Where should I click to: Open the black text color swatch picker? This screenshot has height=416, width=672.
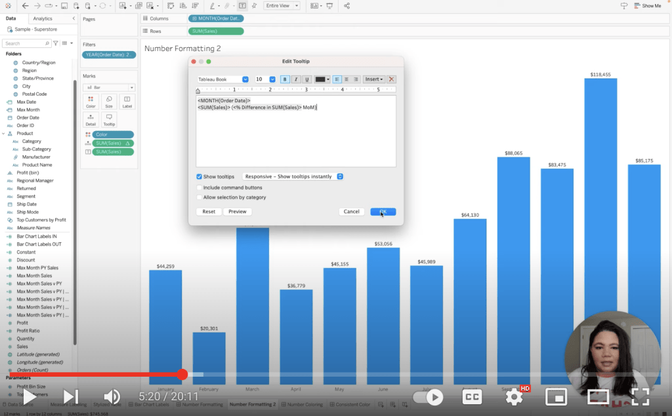pyautogui.click(x=322, y=79)
